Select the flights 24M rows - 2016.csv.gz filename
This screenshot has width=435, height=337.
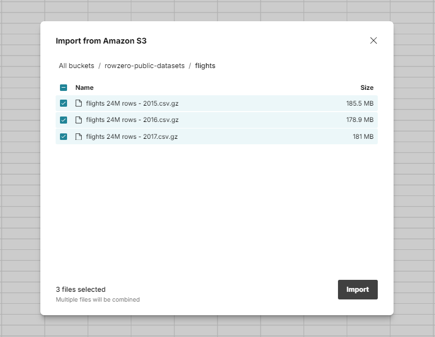point(132,120)
